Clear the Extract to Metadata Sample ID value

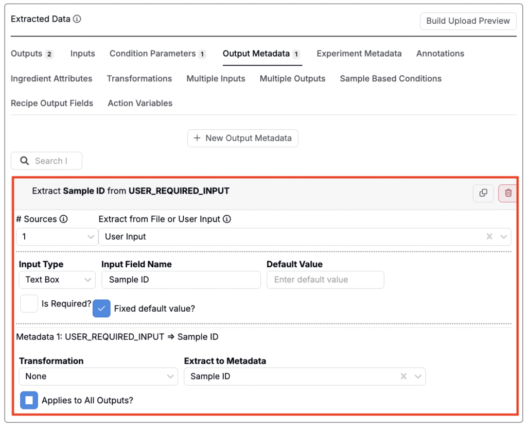(404, 376)
